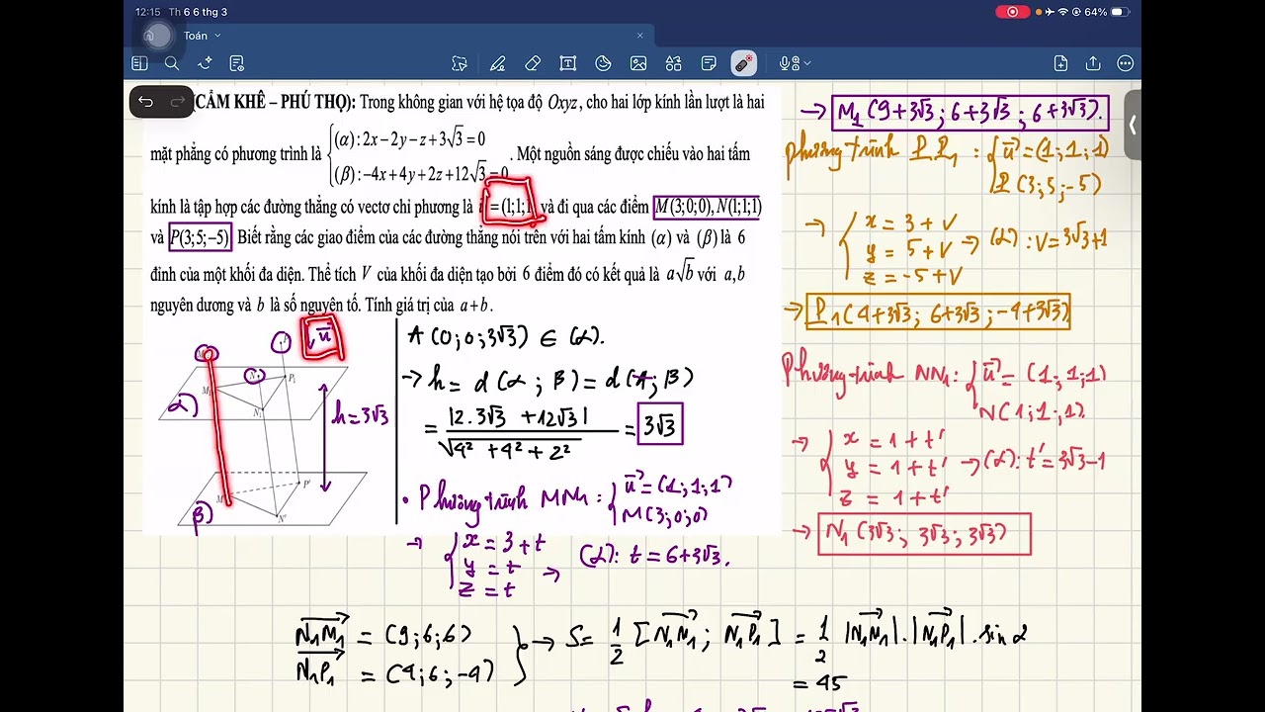Screen dimensions: 1265x712
Task: Tap the 'h=3√3' label in diagram
Action: tap(362, 415)
